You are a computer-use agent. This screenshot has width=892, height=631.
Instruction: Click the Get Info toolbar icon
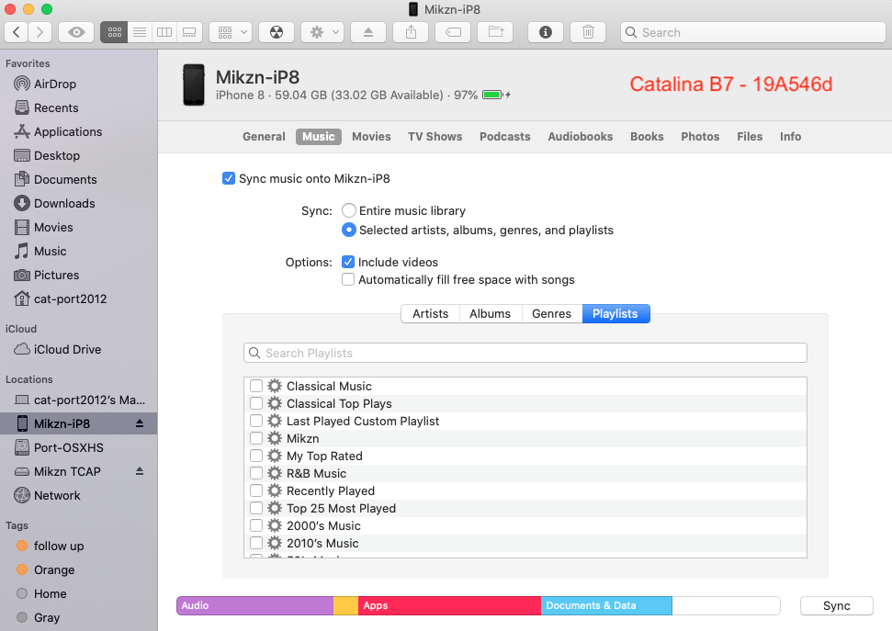[546, 32]
